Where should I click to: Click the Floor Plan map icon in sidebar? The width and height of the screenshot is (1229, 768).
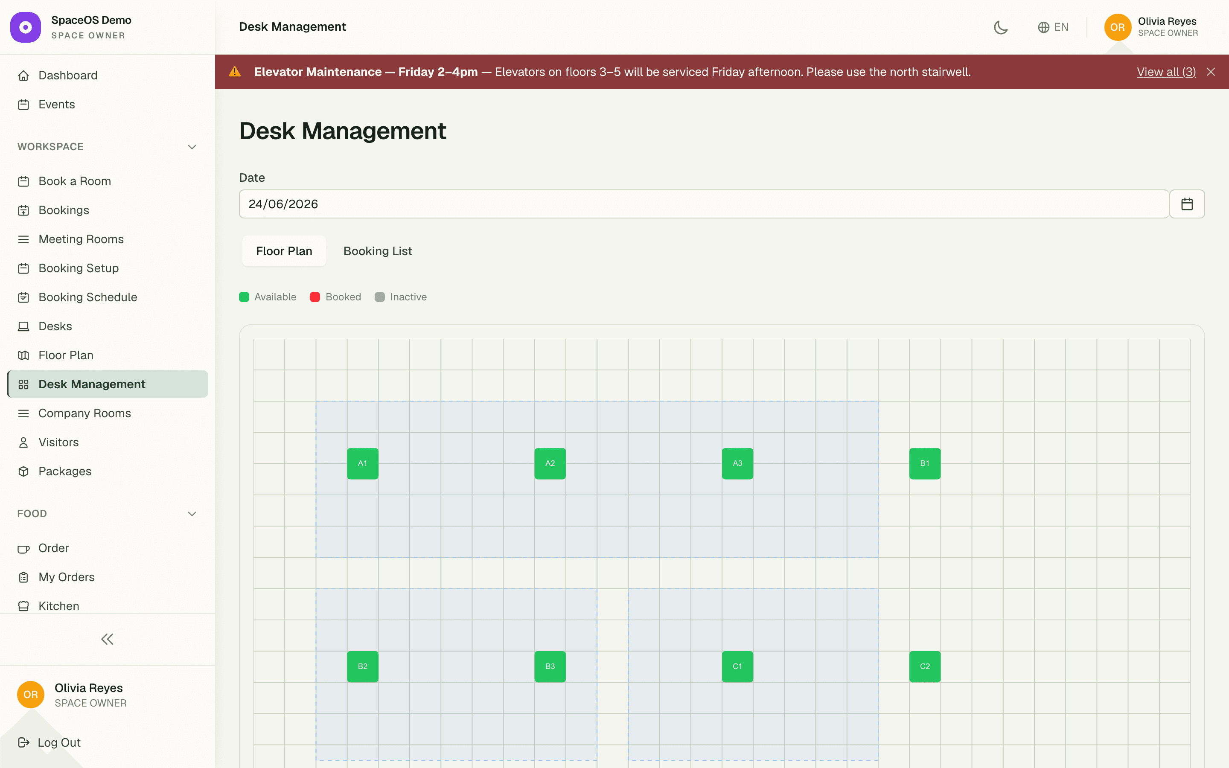(23, 355)
